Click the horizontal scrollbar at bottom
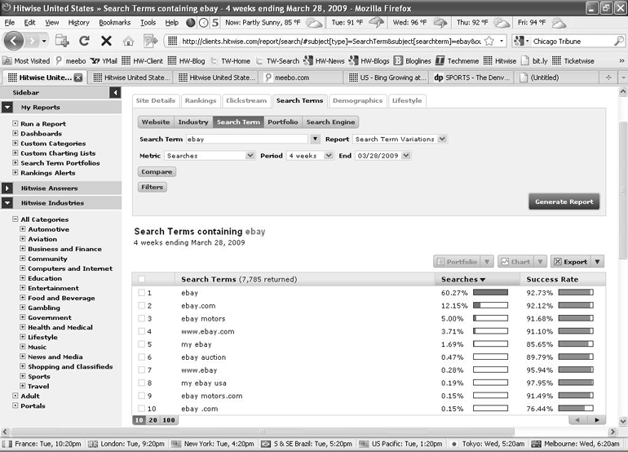Screen dimensions: 628x452 click(263, 432)
